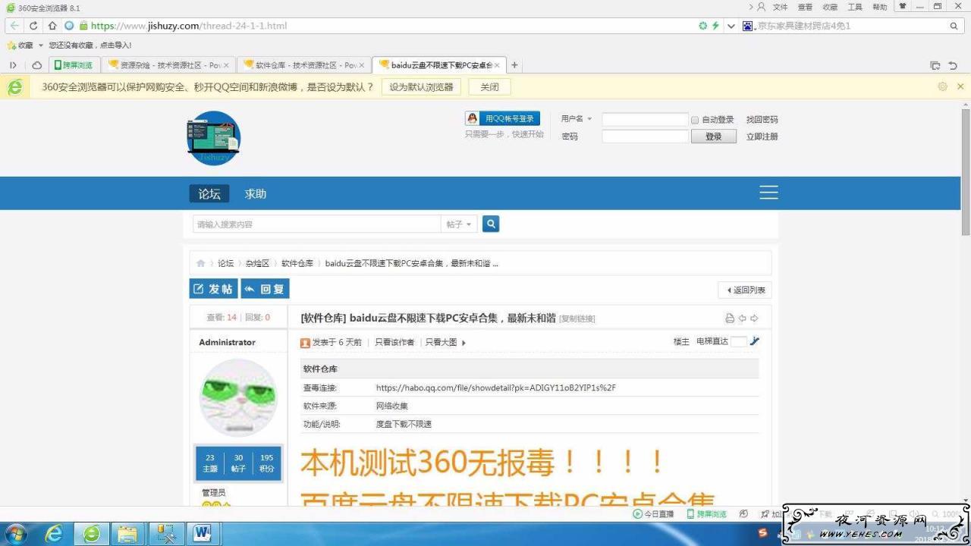This screenshot has height=546, width=971.
Task: Click into the 用户名 input field
Action: pyautogui.click(x=645, y=120)
